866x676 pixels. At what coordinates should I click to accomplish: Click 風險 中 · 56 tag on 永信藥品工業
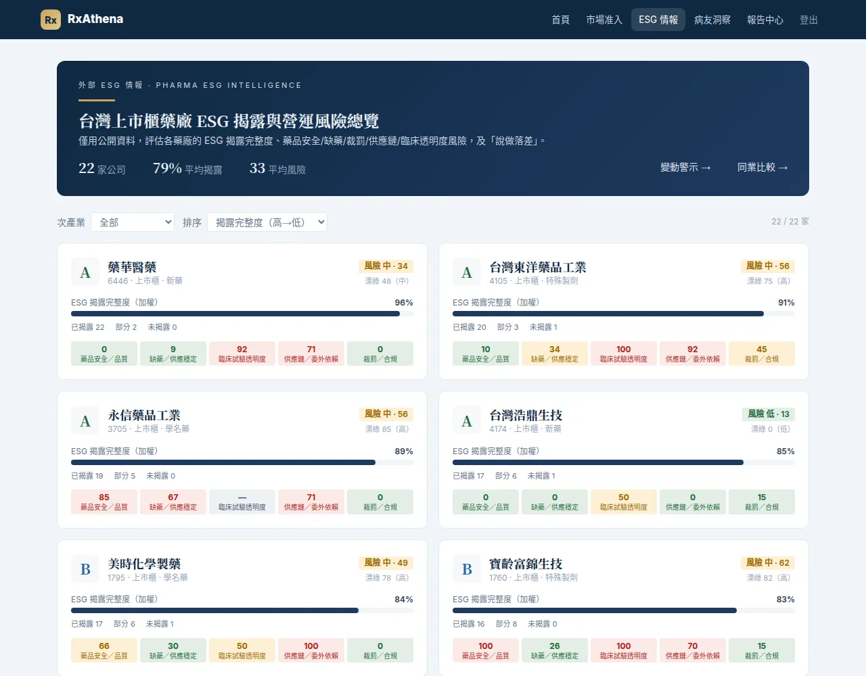(x=386, y=414)
